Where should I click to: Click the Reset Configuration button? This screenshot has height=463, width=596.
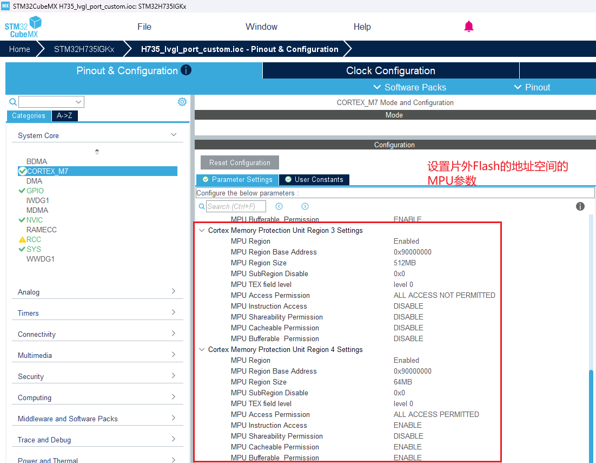coord(240,162)
